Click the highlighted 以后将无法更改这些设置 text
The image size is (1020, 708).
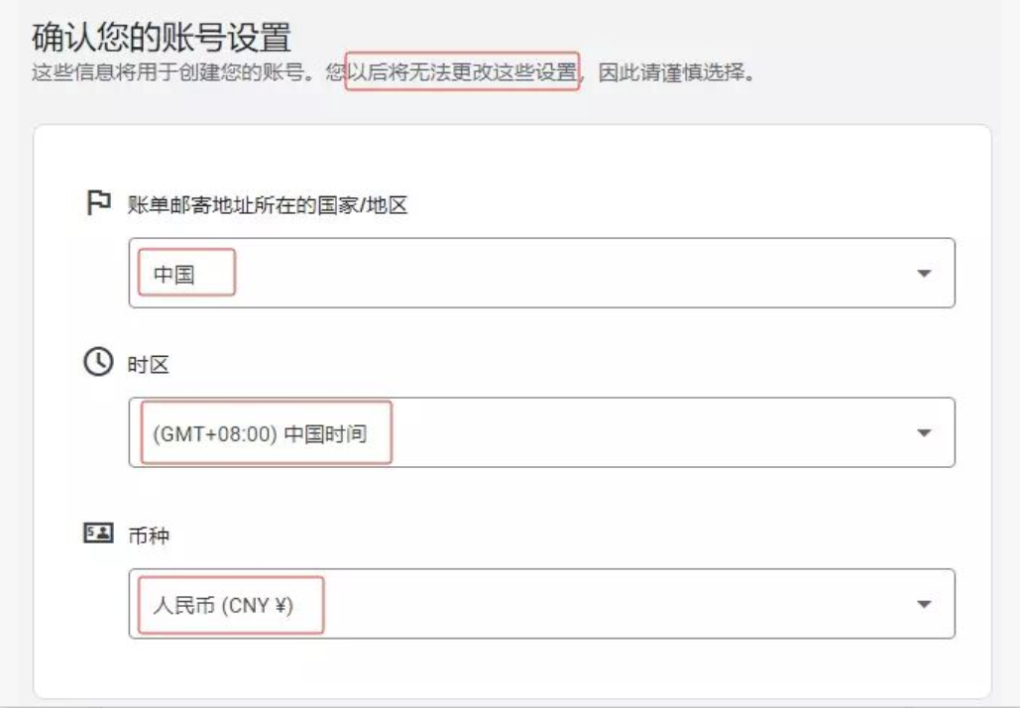click(x=462, y=73)
